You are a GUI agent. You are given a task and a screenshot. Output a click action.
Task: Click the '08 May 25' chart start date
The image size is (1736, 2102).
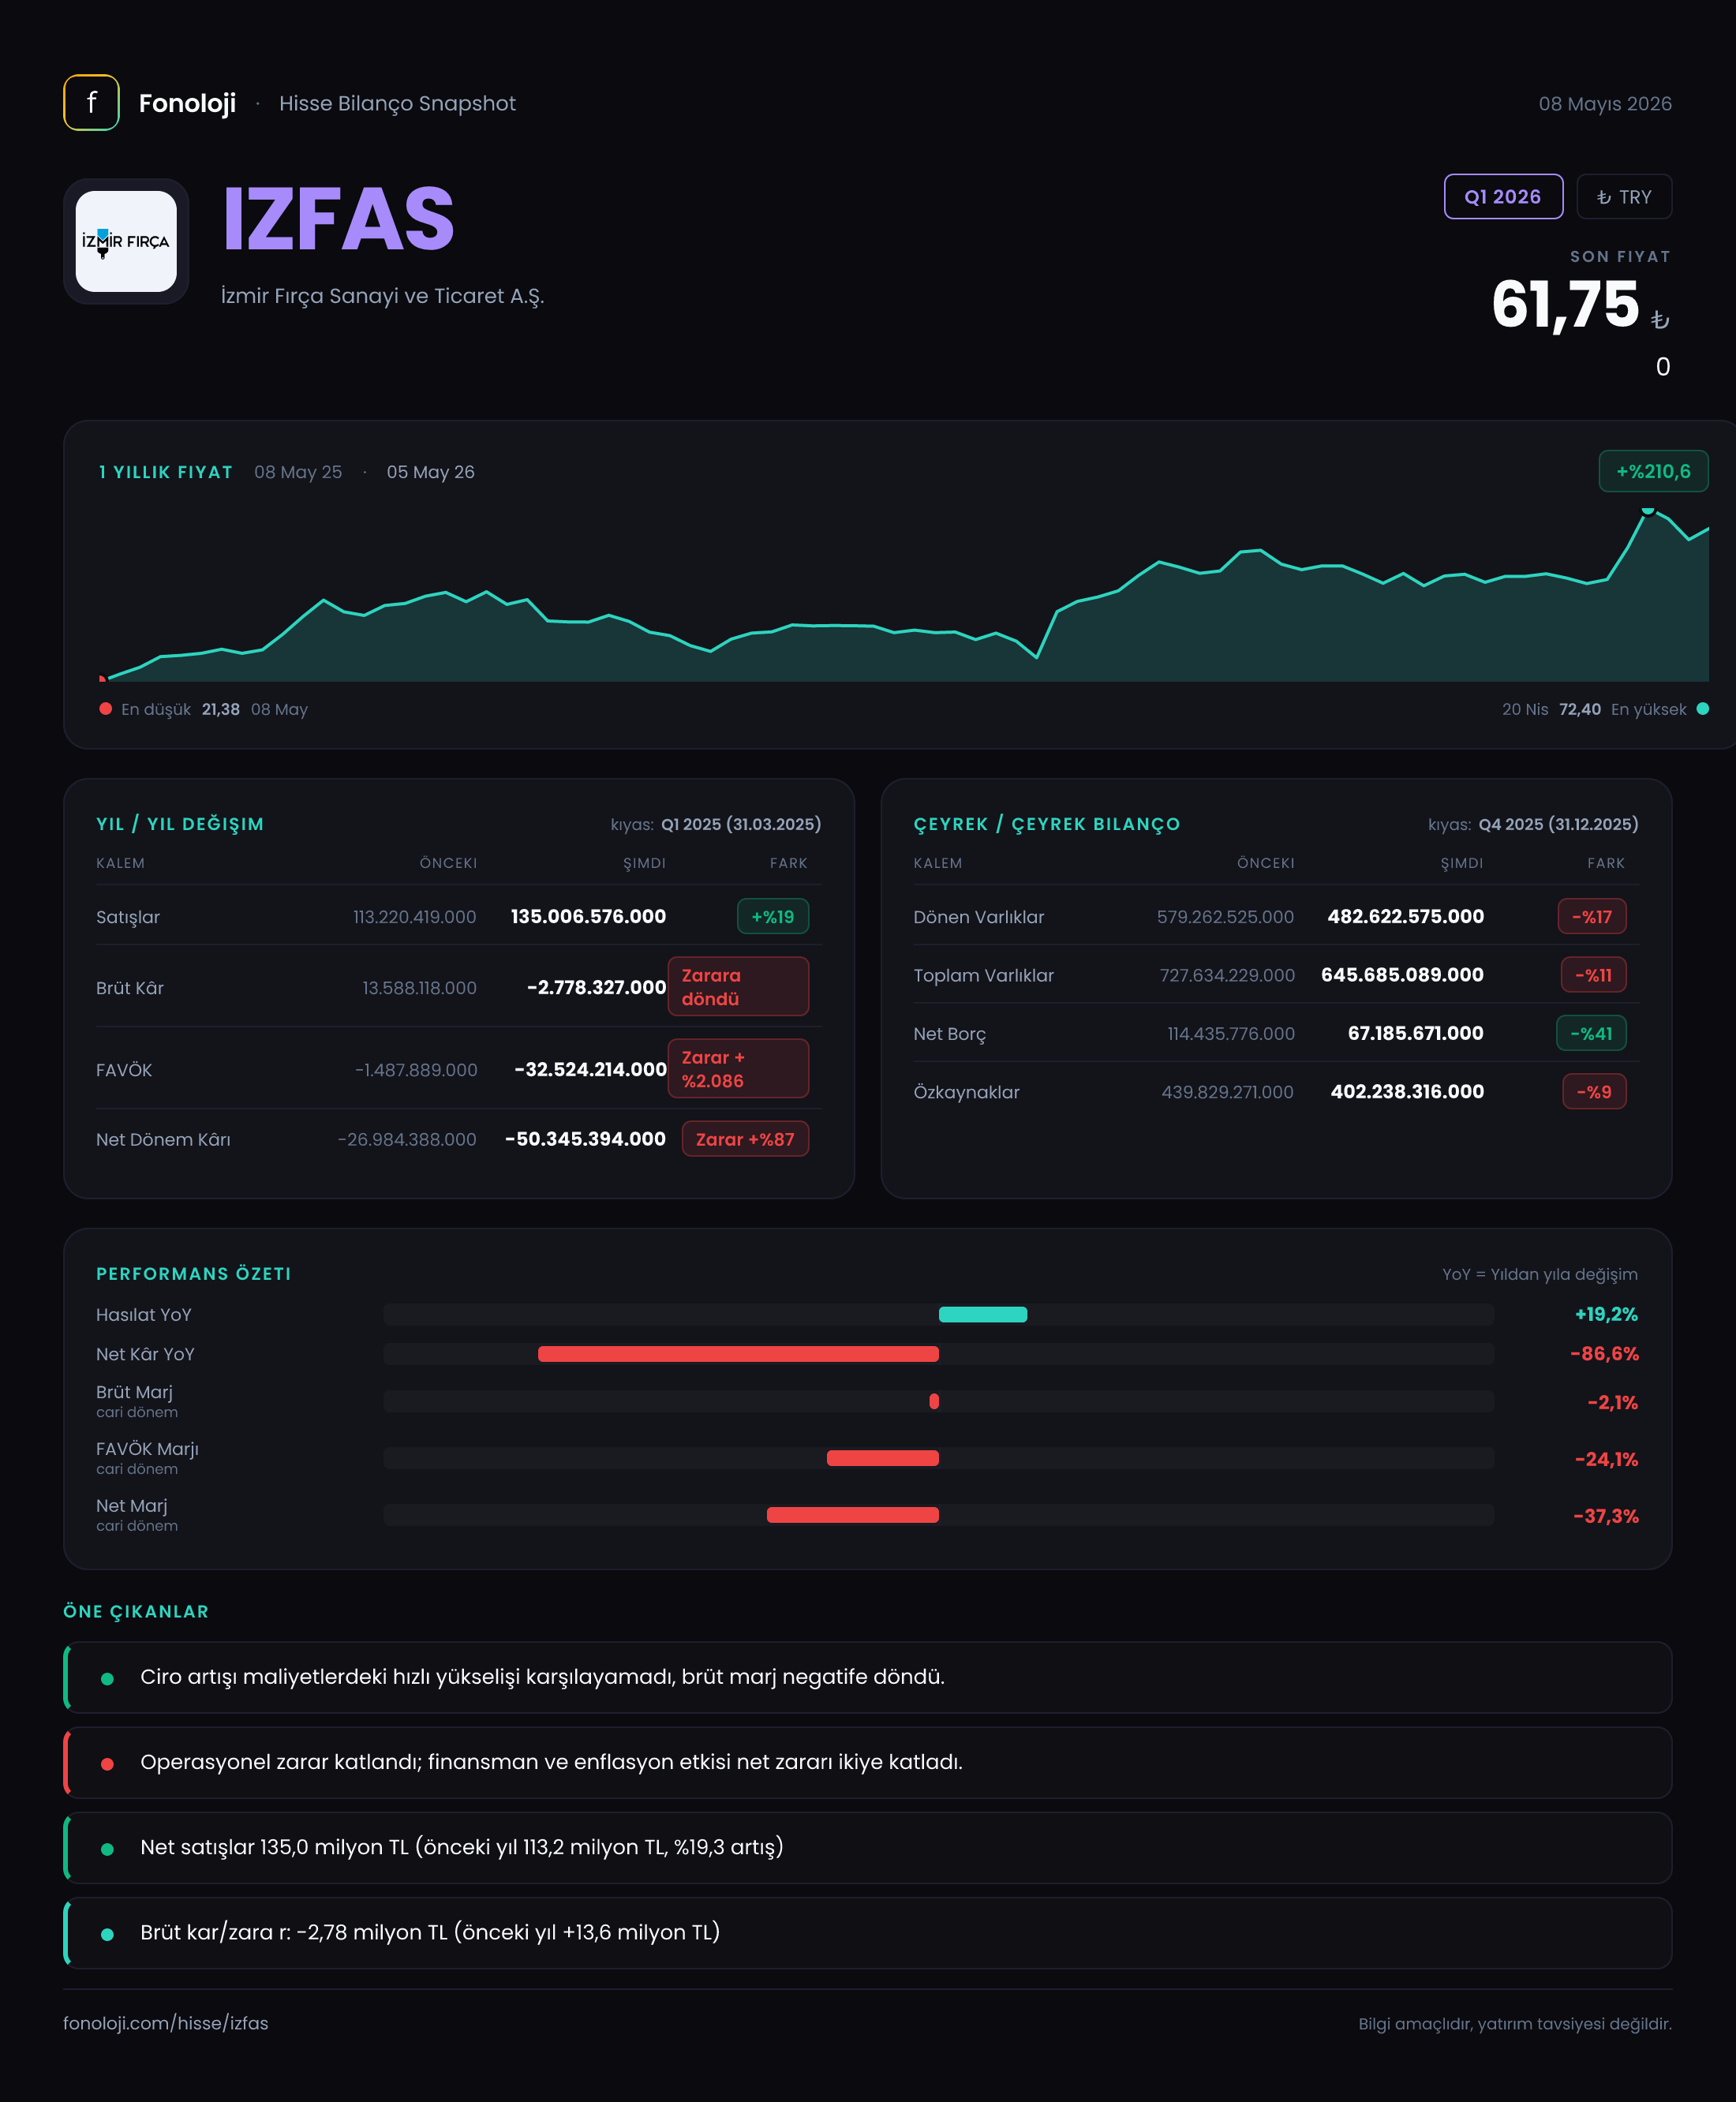298,472
